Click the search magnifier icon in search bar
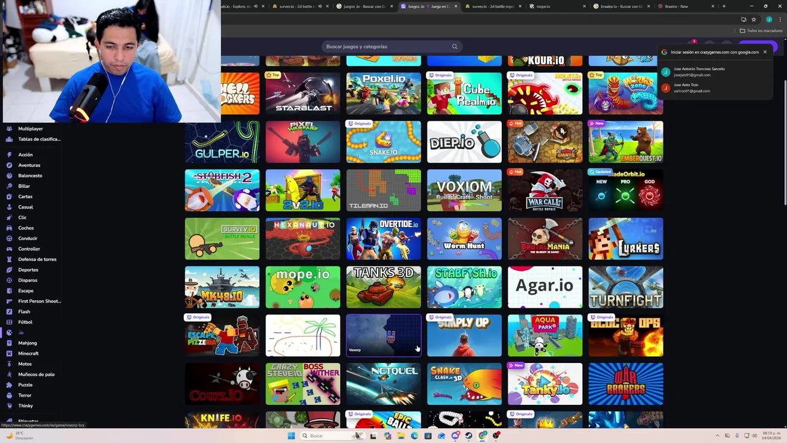The height and width of the screenshot is (443, 787). point(454,46)
